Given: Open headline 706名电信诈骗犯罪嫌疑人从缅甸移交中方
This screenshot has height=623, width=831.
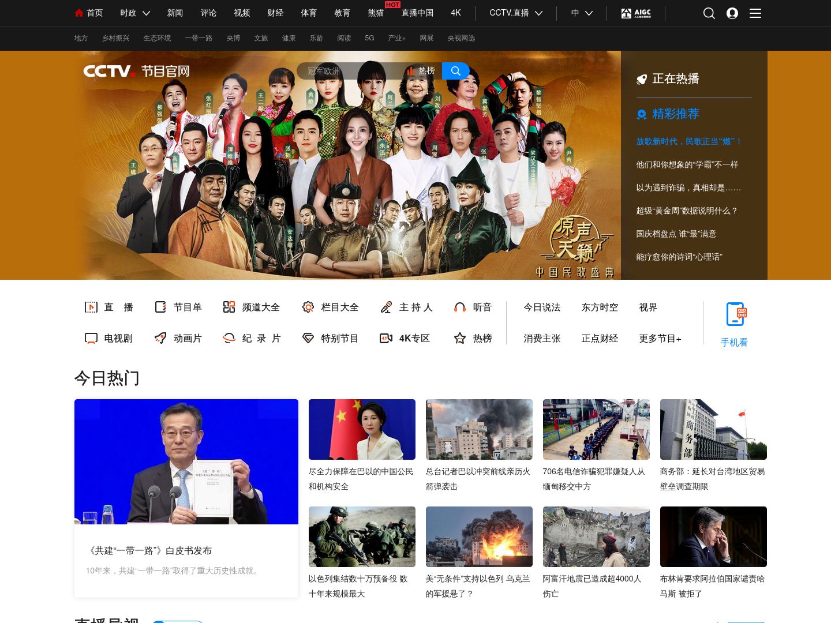Looking at the screenshot, I should tap(594, 479).
